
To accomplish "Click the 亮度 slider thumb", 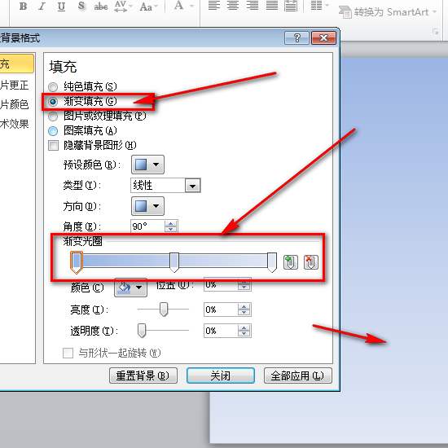I will pos(164,310).
